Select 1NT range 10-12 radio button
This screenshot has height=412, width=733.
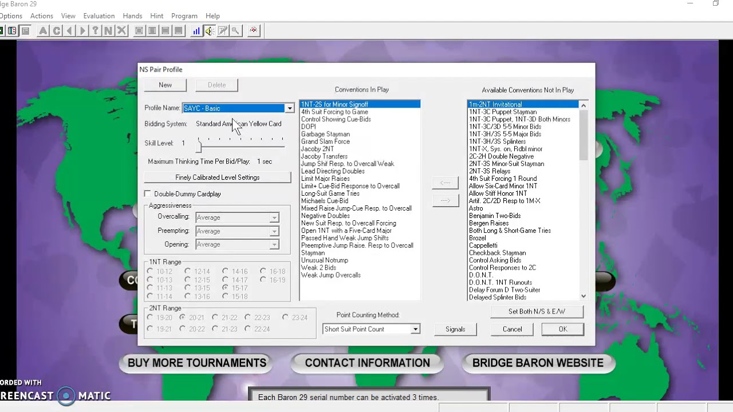150,271
